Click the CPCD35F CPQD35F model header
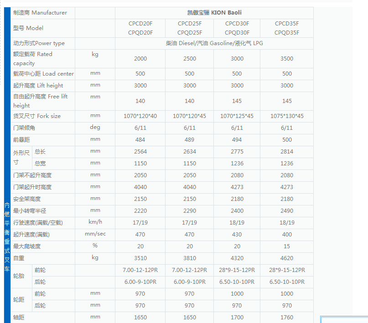Viewport: 368px width, 323px height. [287, 28]
